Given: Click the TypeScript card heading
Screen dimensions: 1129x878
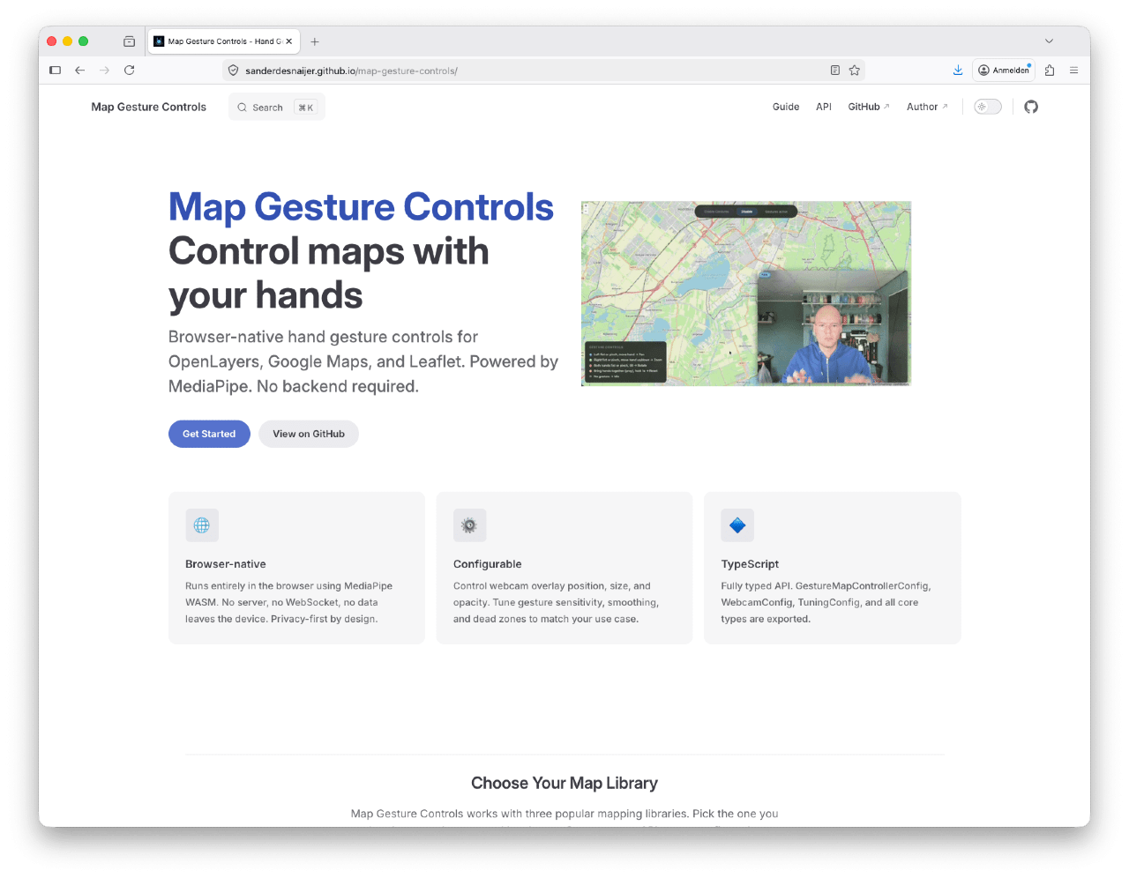Looking at the screenshot, I should [750, 564].
